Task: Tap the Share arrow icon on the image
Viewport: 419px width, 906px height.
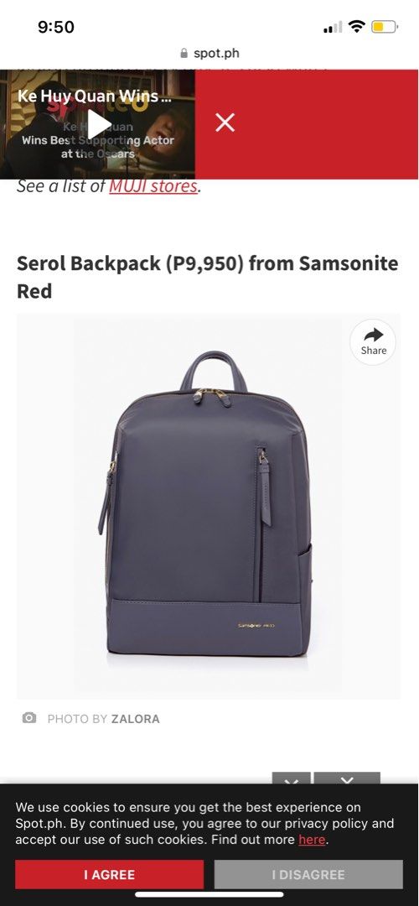Action: click(x=373, y=341)
